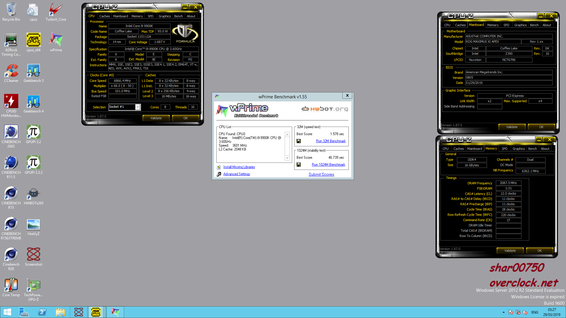This screenshot has width=566, height=318.
Task: Open the Screenshot desktop icon
Action: [33, 257]
